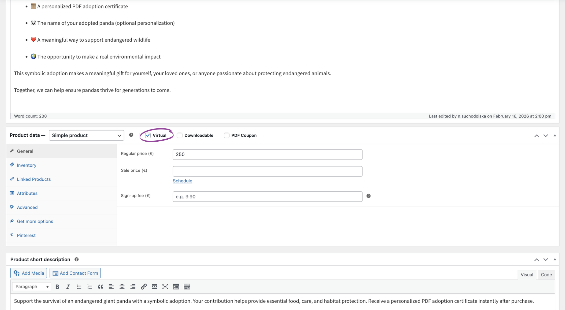565x310 pixels.
Task: Enter distraction-free fullscreen writing mode
Action: point(165,287)
